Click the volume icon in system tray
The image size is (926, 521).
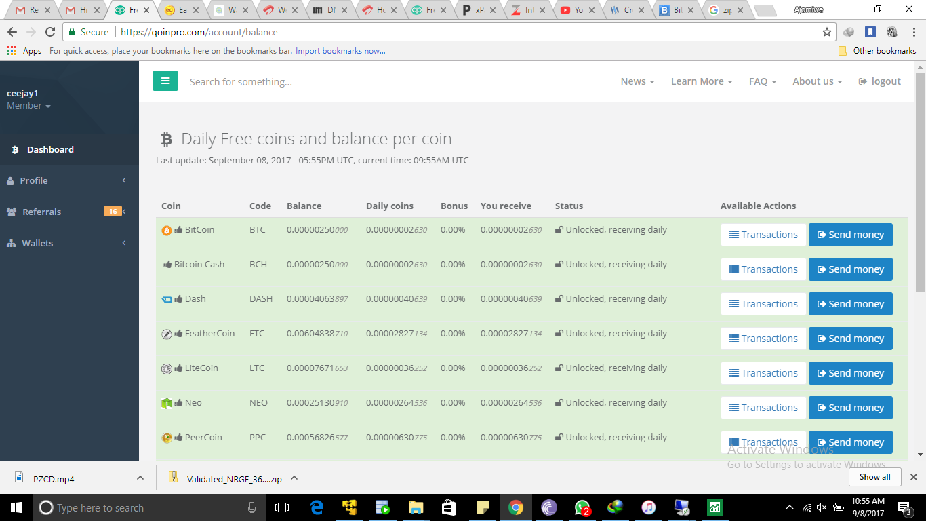click(822, 507)
